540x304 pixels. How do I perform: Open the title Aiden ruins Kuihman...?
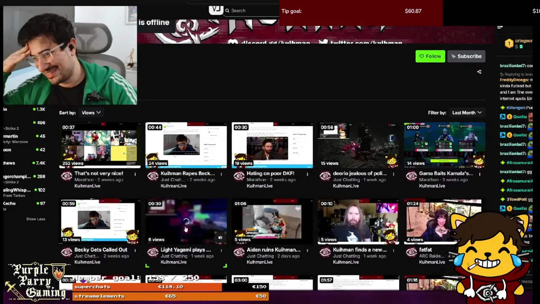[x=273, y=250]
